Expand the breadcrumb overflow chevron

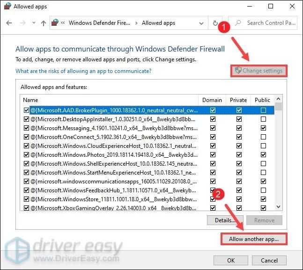click(x=63, y=23)
